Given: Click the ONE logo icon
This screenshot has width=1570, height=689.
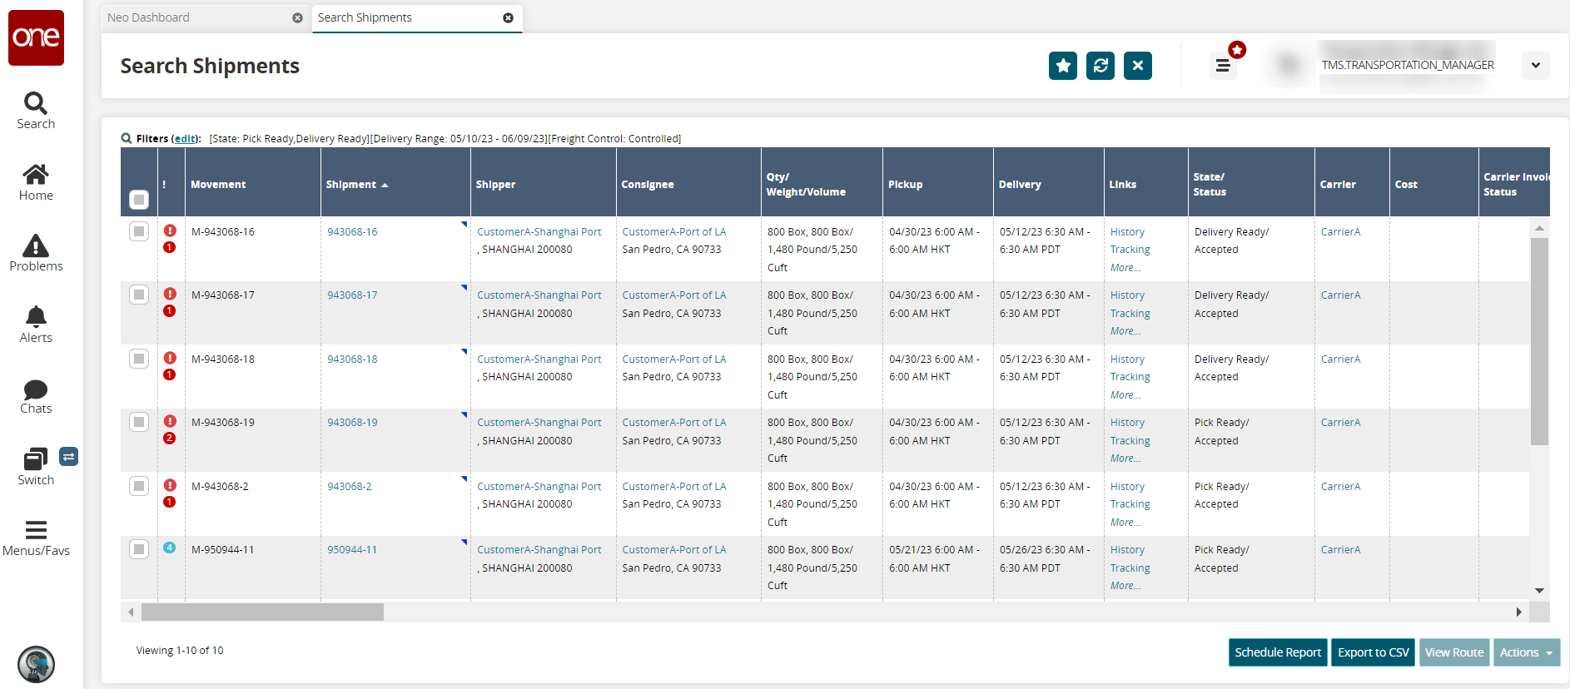Looking at the screenshot, I should pos(36,37).
